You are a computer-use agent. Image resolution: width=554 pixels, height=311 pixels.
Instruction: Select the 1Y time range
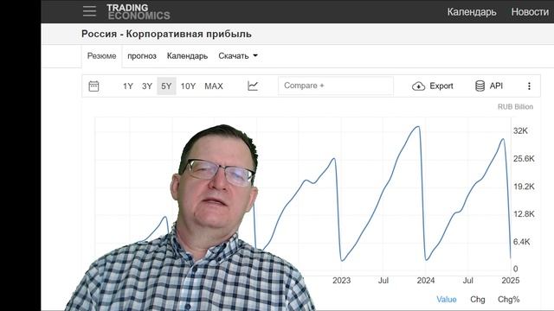point(128,86)
